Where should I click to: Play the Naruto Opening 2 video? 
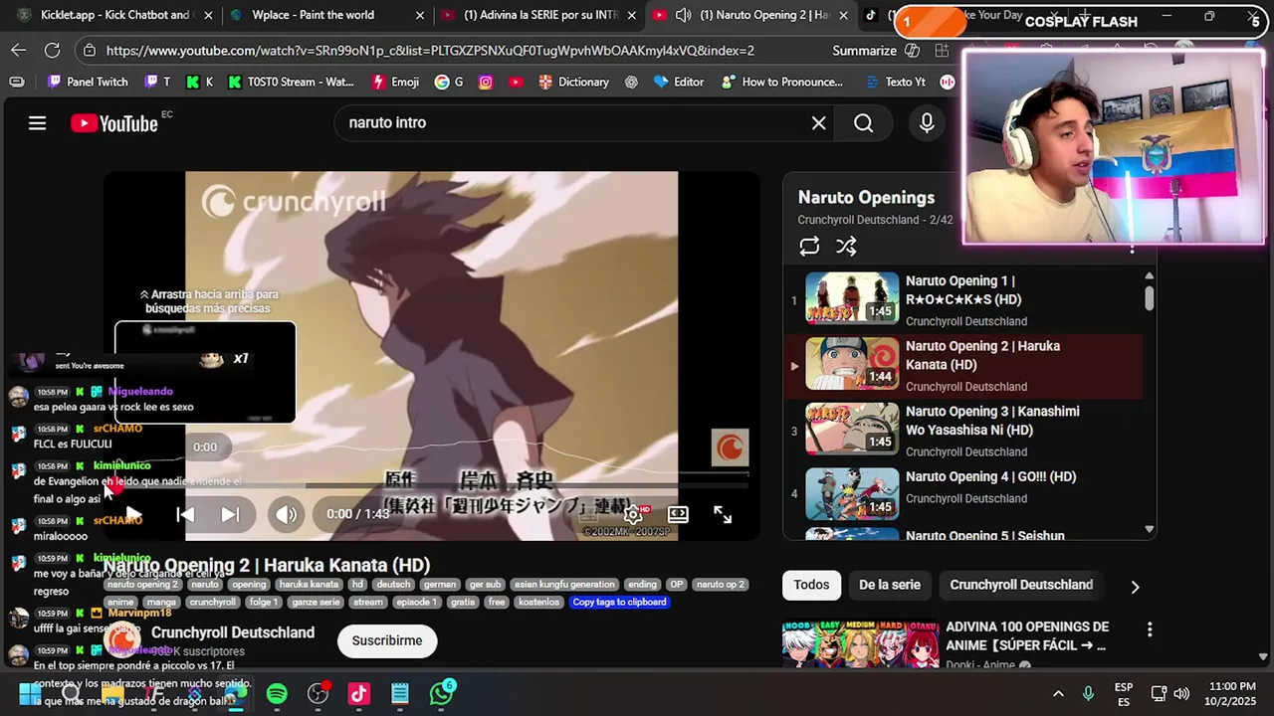click(132, 514)
